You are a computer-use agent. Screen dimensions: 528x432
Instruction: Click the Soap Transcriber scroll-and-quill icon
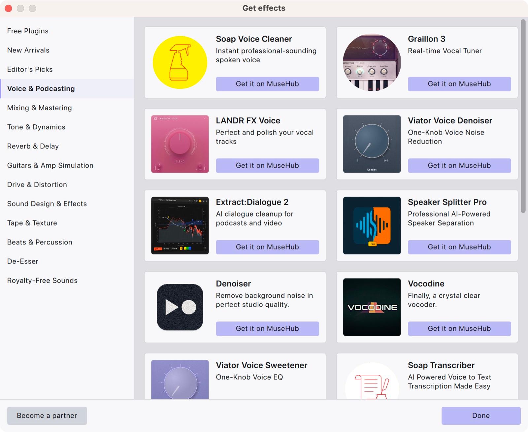(x=372, y=381)
